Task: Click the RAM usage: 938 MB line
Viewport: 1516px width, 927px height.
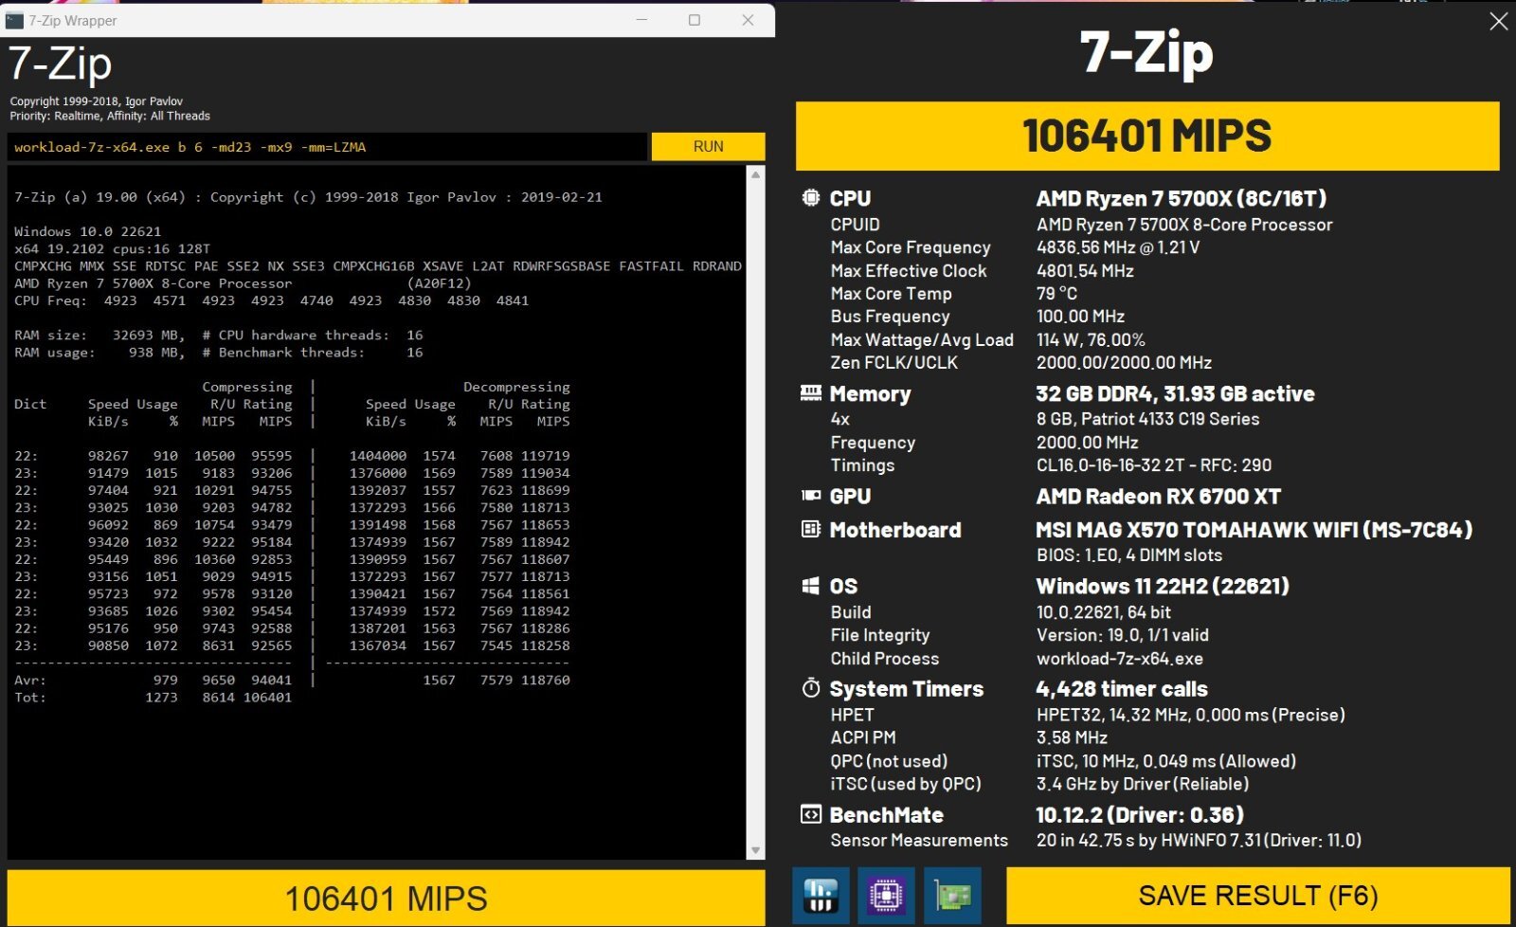Action: [x=218, y=352]
